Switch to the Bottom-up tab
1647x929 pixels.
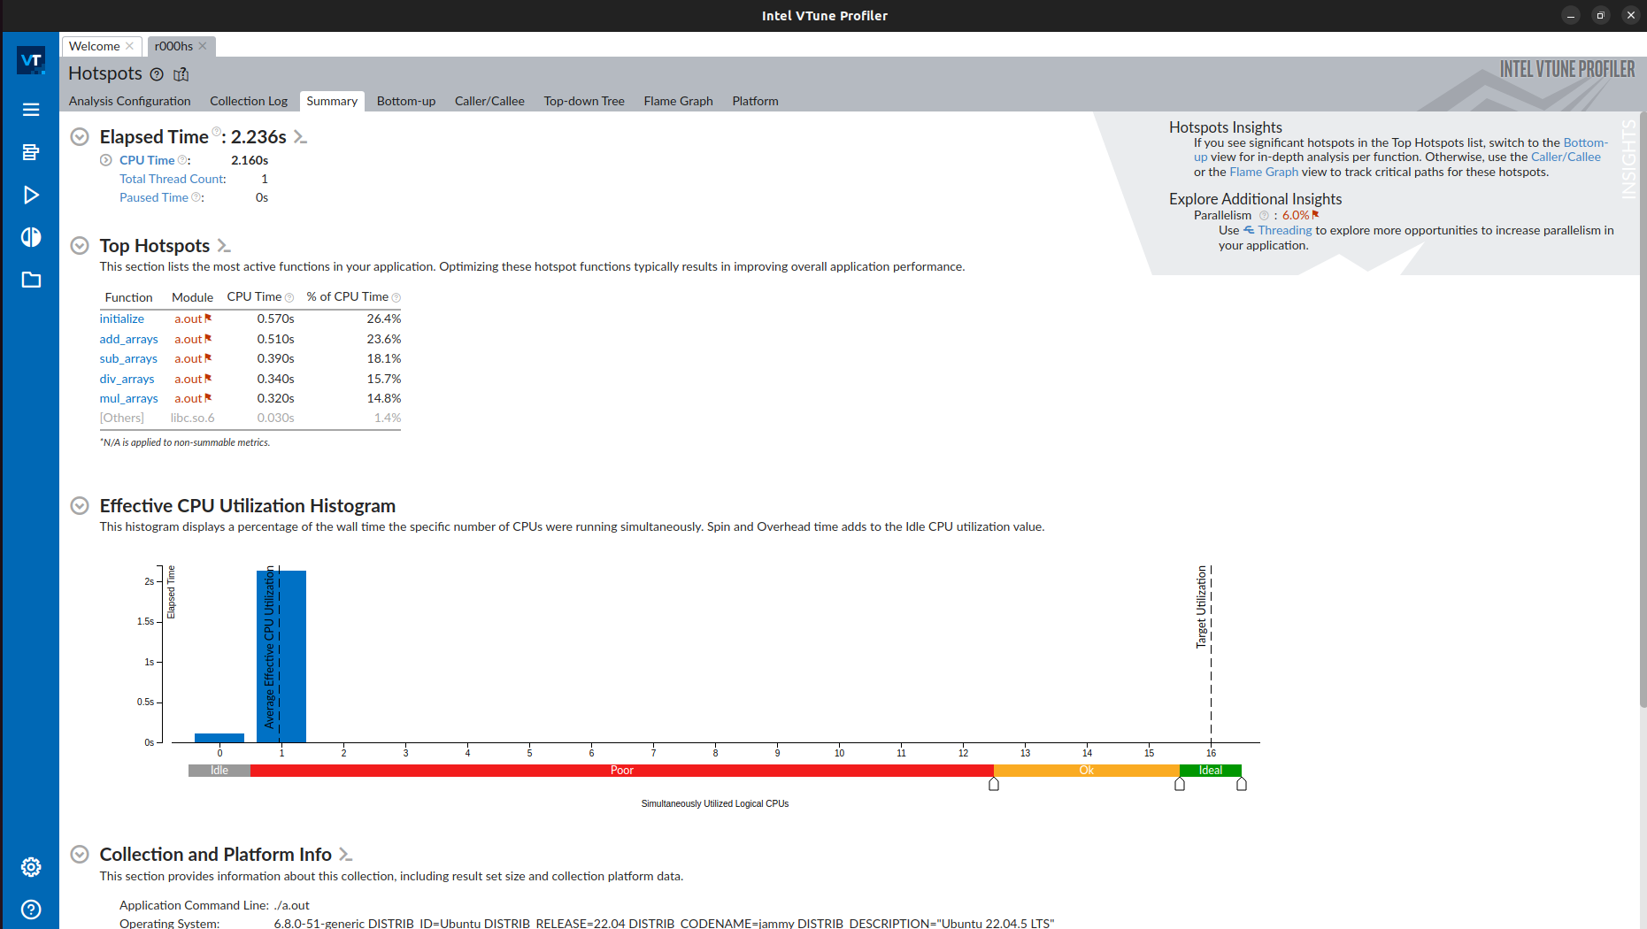pyautogui.click(x=405, y=101)
